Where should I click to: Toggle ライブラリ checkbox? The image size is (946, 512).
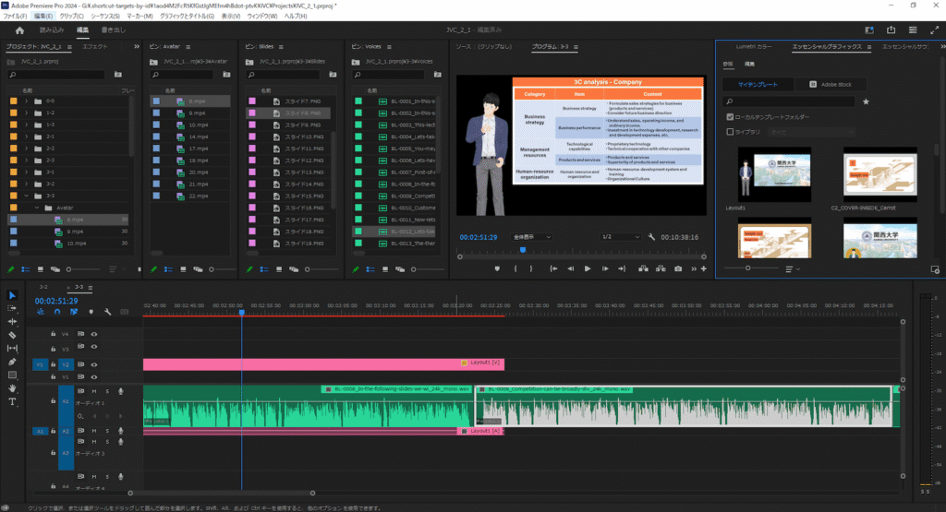(730, 131)
